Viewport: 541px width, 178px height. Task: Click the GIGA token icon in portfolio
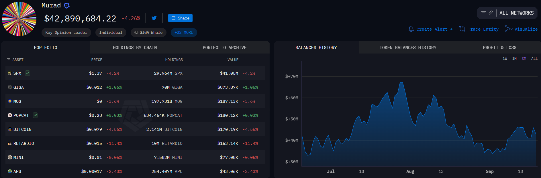pyautogui.click(x=10, y=87)
